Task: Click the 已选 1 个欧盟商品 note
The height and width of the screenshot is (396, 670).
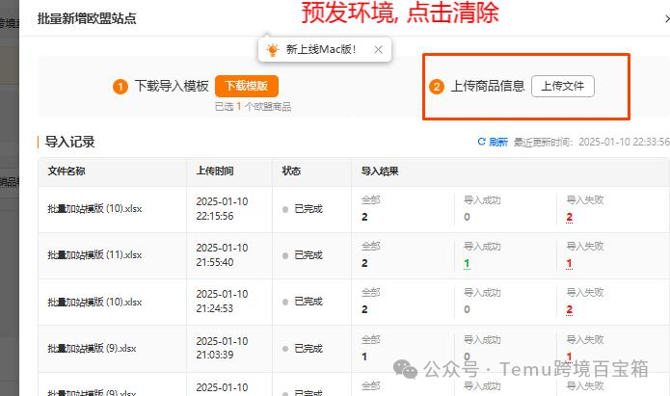Action: point(253,107)
